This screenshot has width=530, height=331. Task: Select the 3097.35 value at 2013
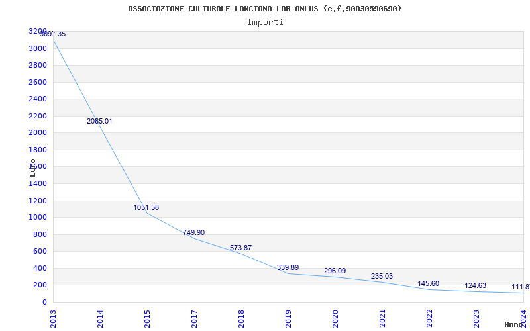[53, 34]
